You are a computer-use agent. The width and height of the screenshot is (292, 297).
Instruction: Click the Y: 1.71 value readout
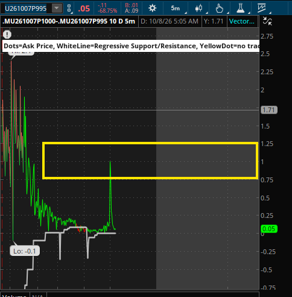(x=214, y=21)
